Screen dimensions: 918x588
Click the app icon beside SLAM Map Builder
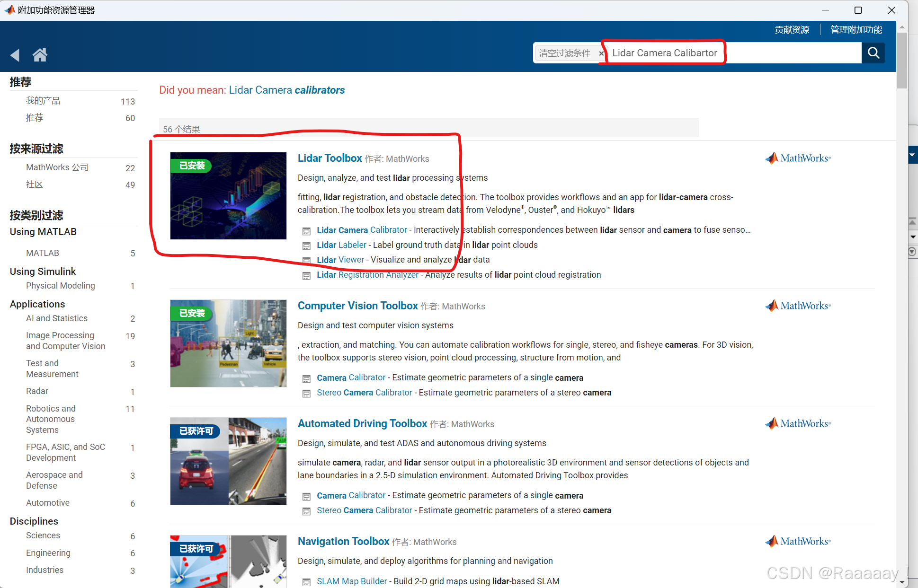coord(306,582)
